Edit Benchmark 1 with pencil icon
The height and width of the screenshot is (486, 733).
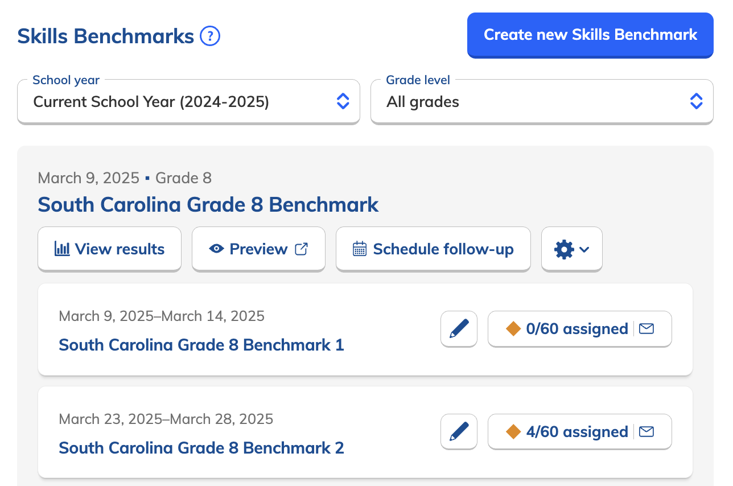pos(459,328)
